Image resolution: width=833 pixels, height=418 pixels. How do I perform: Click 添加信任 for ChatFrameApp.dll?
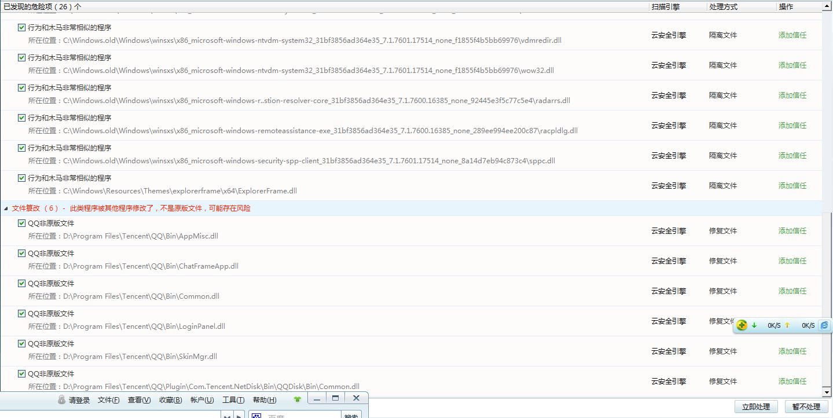coord(792,261)
